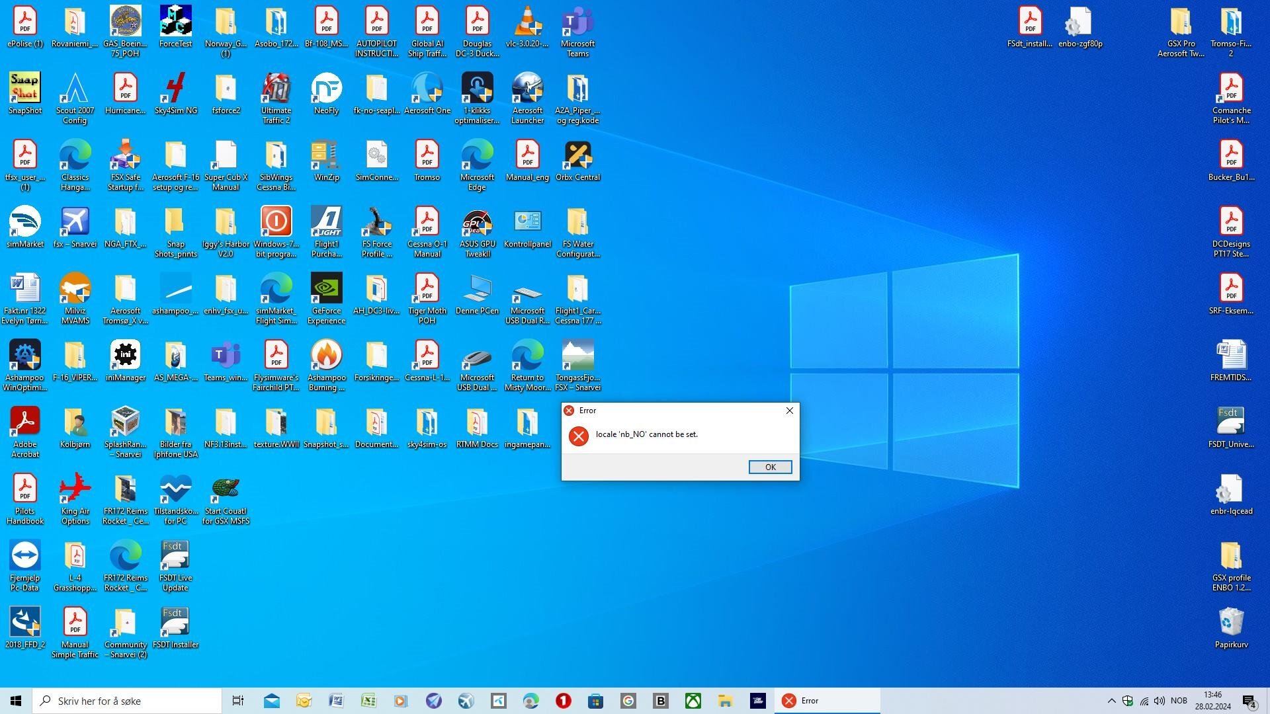Viewport: 1270px width, 714px height.
Task: Select the VLC installer desktop icon
Action: point(527,28)
